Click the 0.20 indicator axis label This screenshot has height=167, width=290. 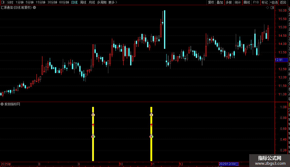click(x=283, y=150)
